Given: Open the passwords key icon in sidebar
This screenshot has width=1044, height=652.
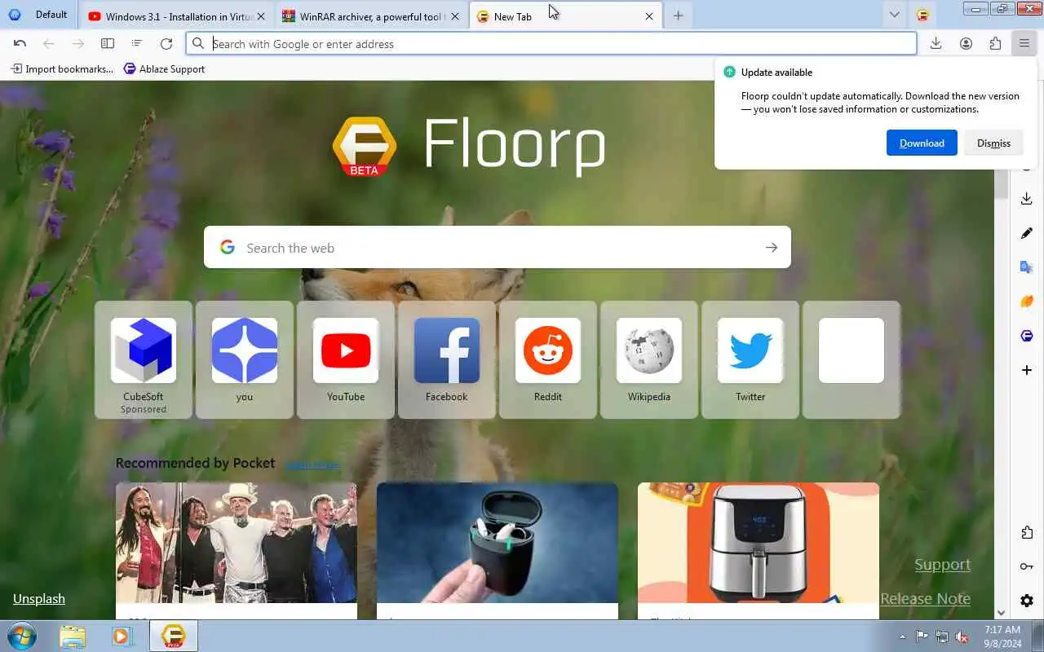Looking at the screenshot, I should point(1027,566).
